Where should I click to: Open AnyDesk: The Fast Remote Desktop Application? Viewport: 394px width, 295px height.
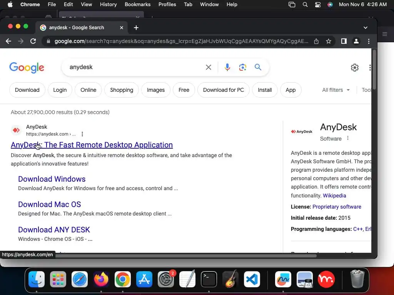[92, 145]
